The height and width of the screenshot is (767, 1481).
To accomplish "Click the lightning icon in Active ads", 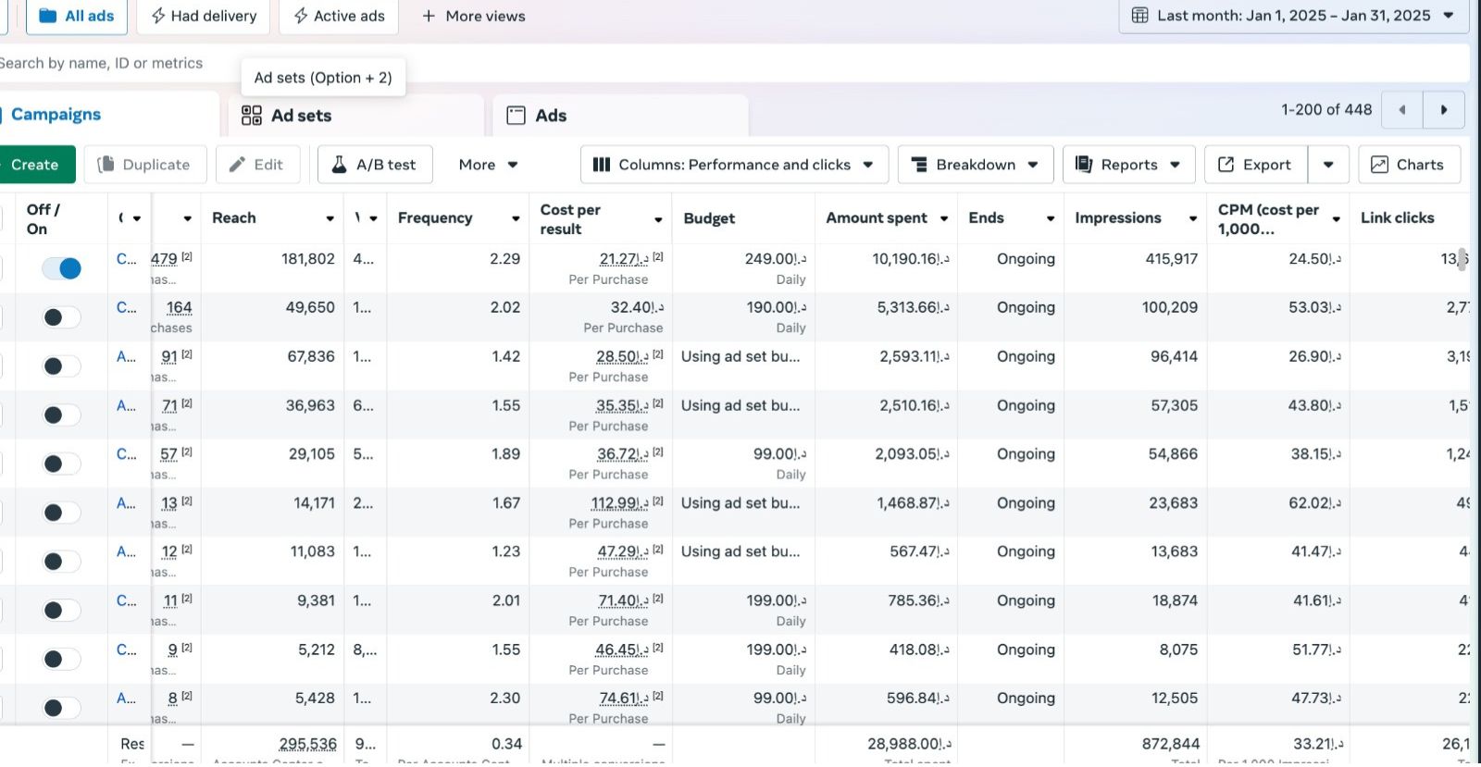I will pos(301,16).
